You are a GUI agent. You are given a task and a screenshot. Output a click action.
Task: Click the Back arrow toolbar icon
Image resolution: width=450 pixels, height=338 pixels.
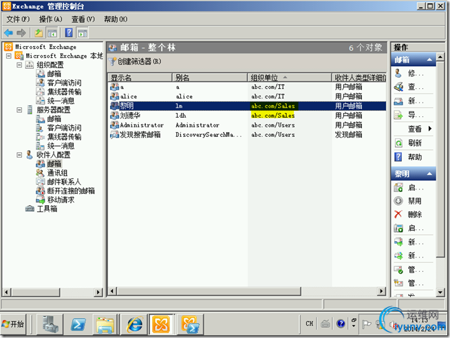click(9, 33)
